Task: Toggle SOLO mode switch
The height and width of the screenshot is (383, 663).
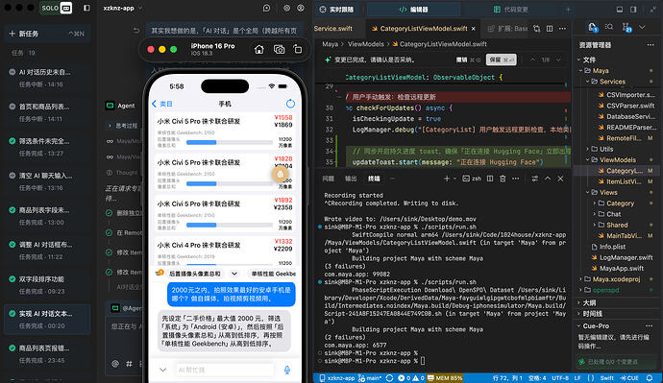Action: [x=57, y=8]
